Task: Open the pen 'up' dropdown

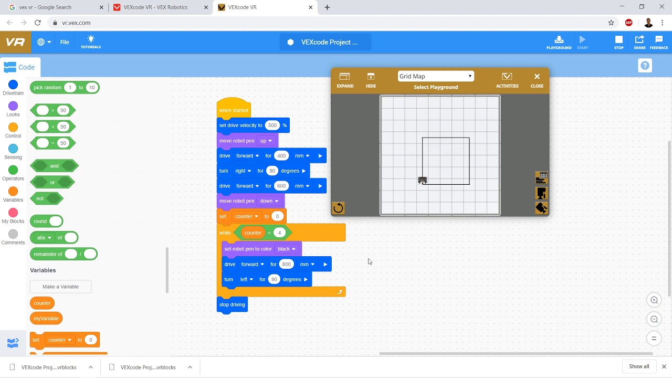Action: coord(266,141)
